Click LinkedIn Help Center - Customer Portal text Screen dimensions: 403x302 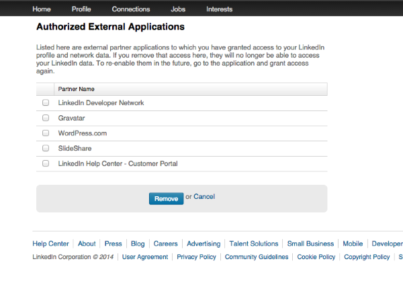(118, 163)
